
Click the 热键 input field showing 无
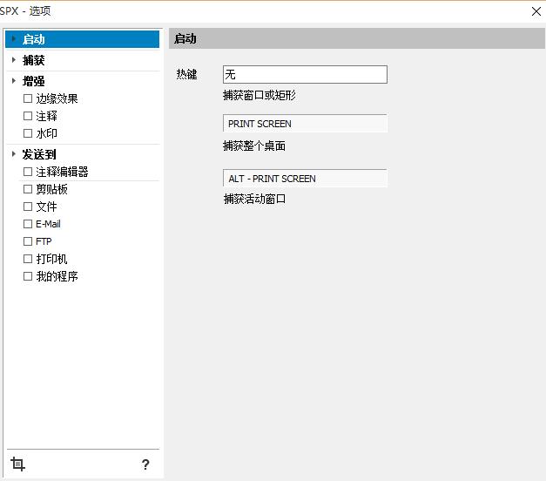[x=305, y=75]
